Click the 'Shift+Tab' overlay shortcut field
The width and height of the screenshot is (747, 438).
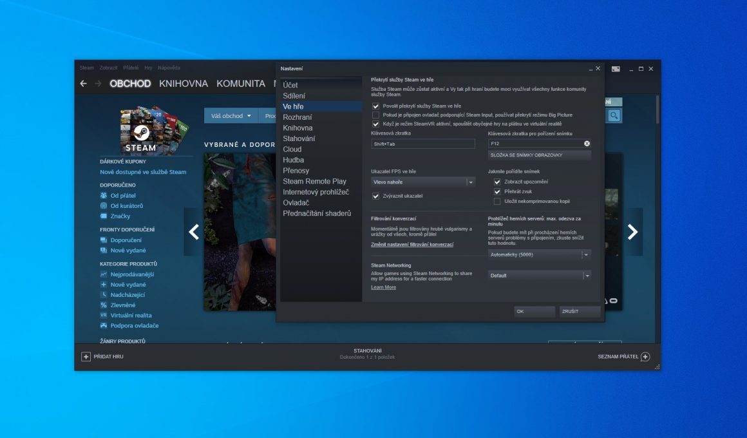tap(422, 144)
